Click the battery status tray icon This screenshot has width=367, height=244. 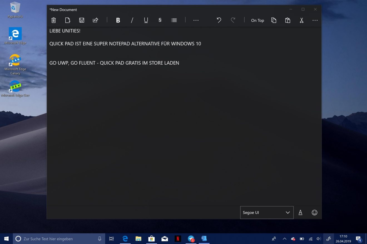[x=302, y=239]
